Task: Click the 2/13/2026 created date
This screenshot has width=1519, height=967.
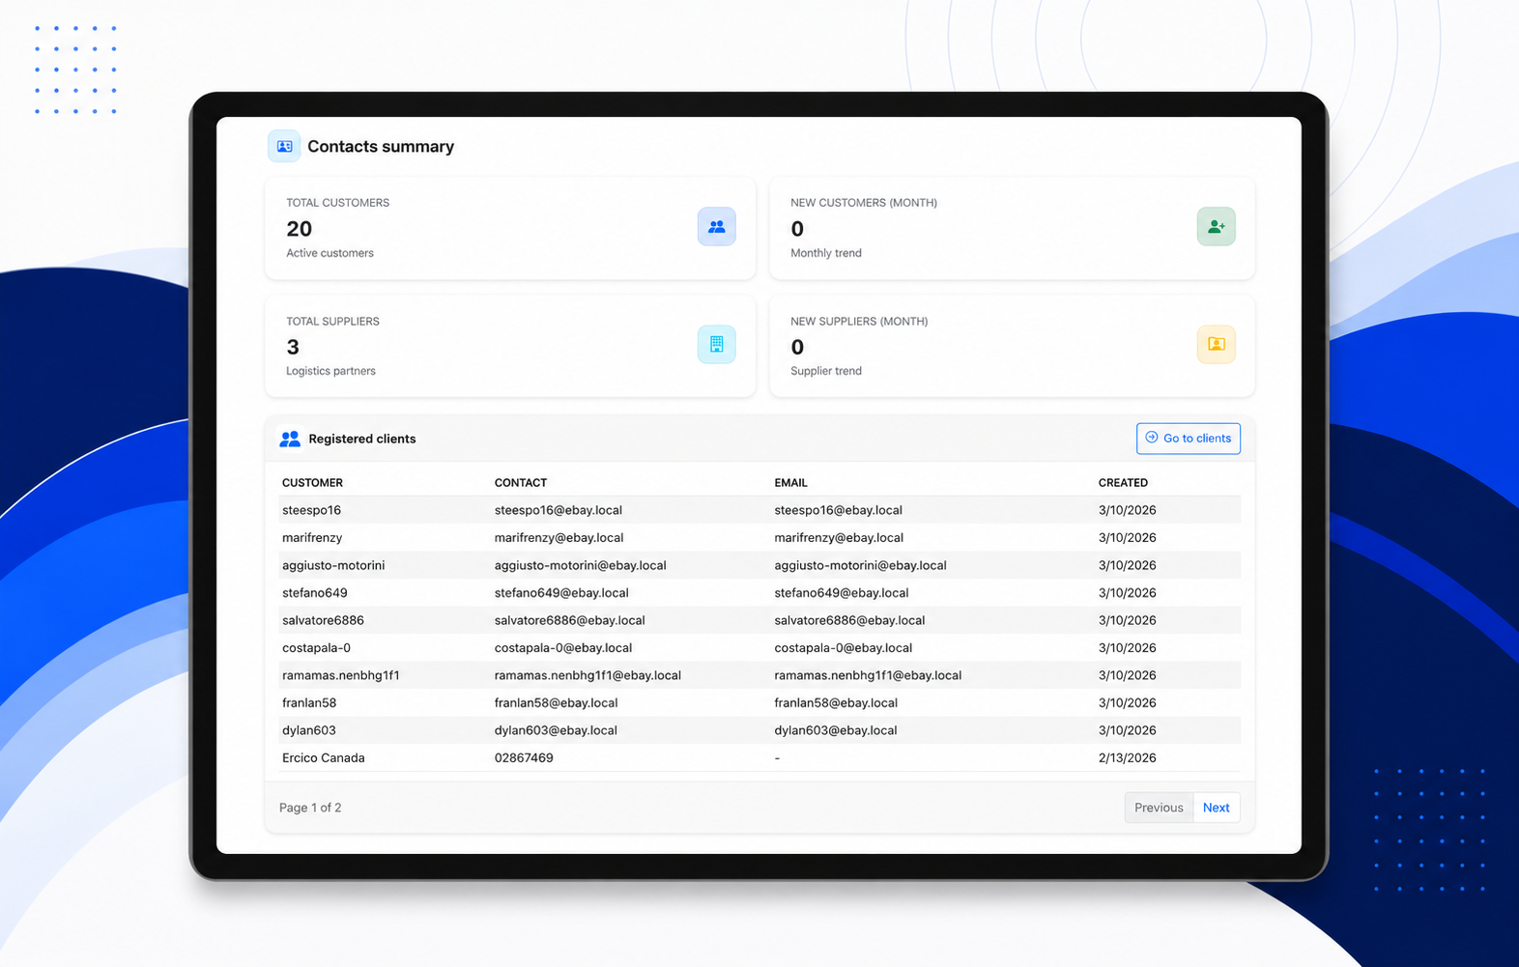Action: click(1128, 757)
